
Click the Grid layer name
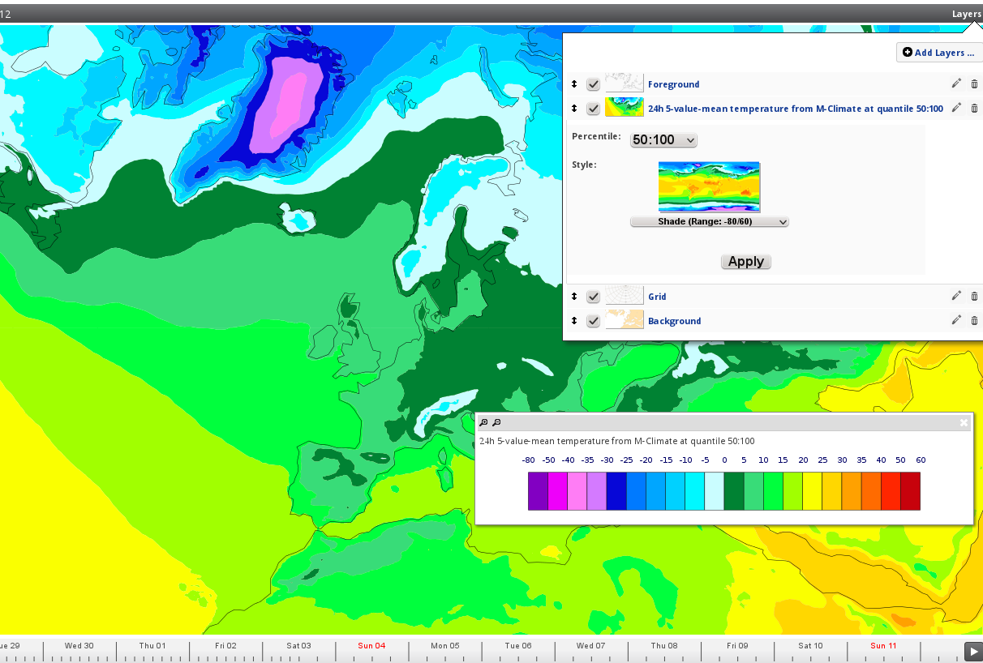click(657, 297)
